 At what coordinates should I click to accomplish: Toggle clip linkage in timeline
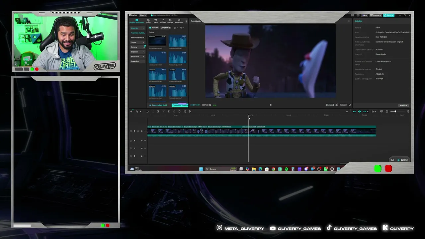[365, 112]
